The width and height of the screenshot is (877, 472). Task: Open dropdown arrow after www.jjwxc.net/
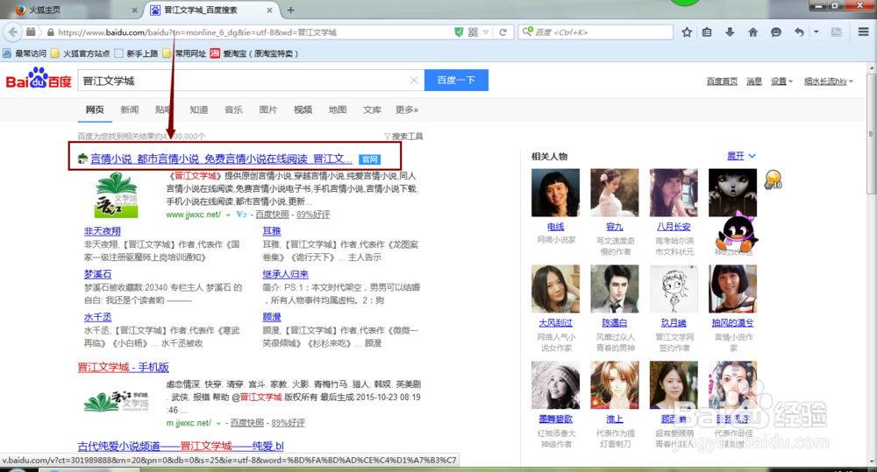[x=228, y=215]
